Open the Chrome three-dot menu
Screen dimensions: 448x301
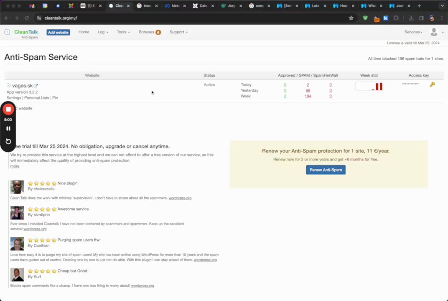[442, 18]
